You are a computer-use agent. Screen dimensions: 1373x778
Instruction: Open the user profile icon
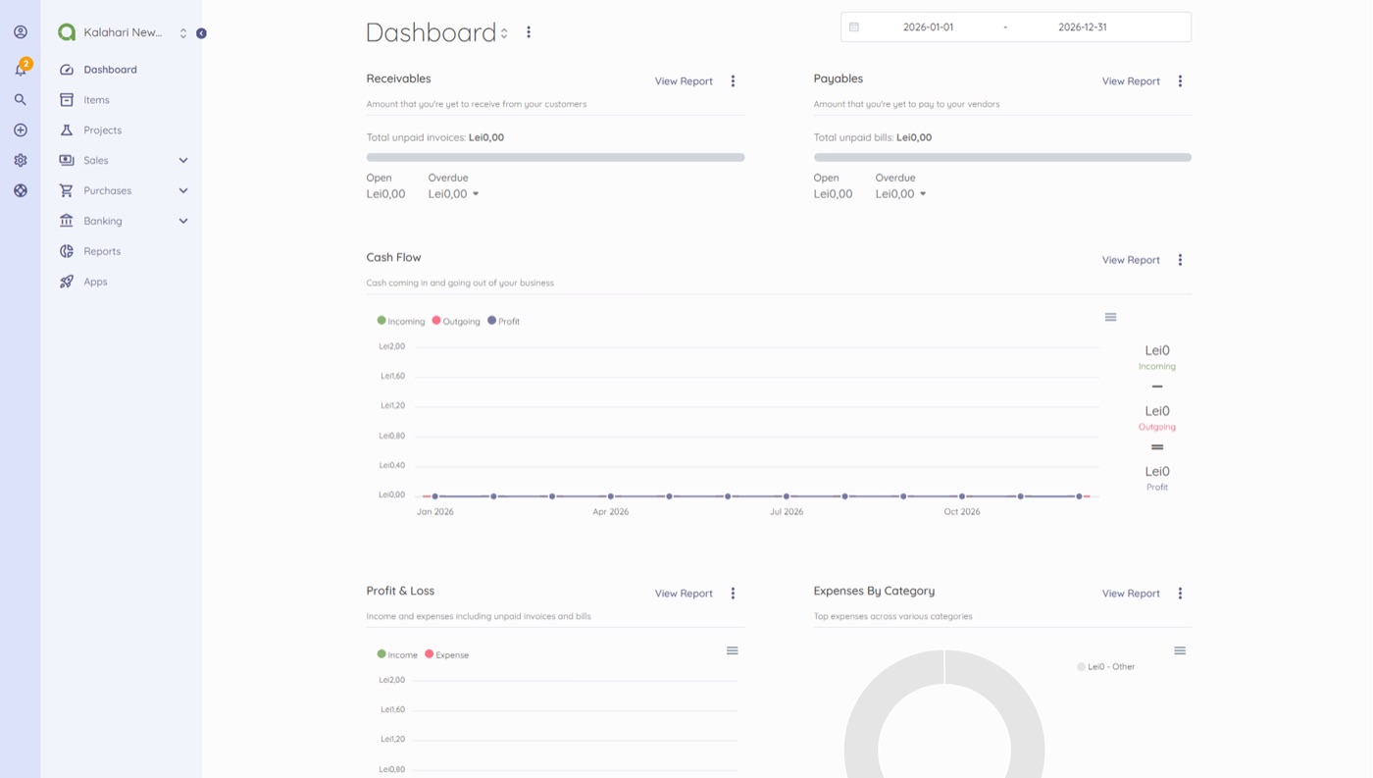(21, 32)
